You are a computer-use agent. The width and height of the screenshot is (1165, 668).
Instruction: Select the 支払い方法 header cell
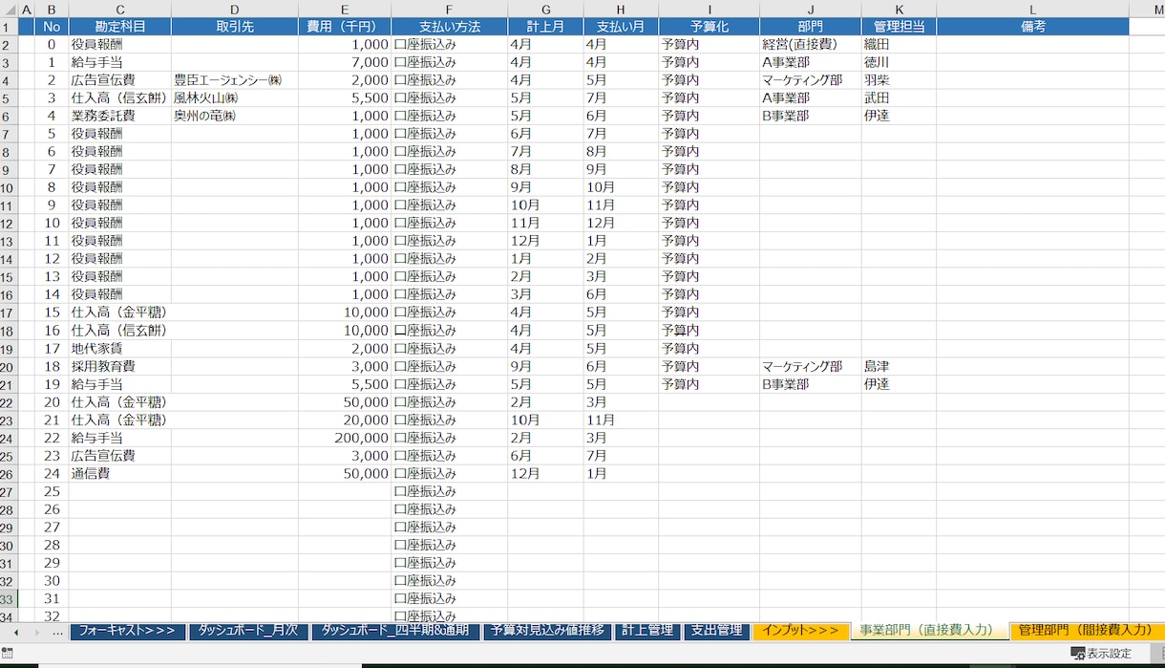point(449,27)
